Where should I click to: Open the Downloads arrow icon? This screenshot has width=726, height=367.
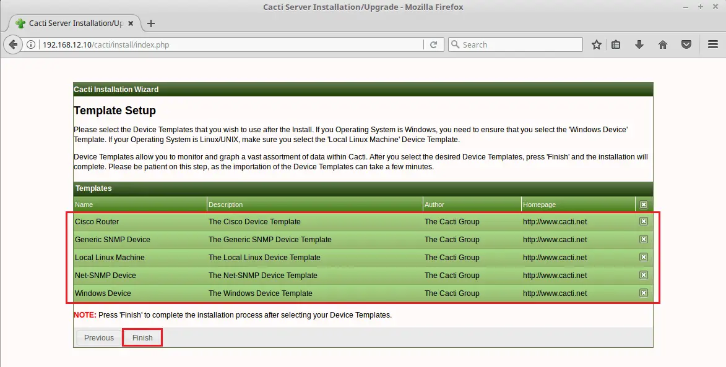pyautogui.click(x=639, y=44)
